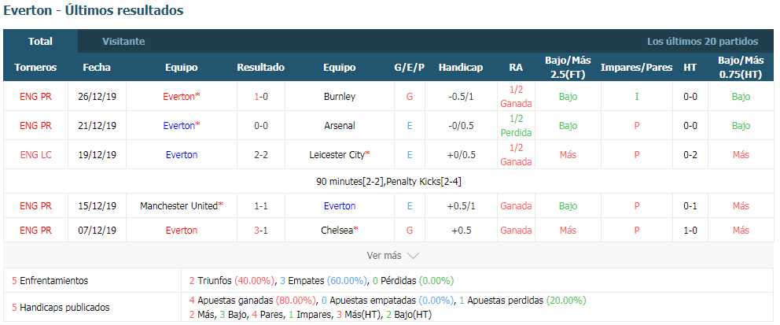Click the 1-1 result at Manchester United

261,205
